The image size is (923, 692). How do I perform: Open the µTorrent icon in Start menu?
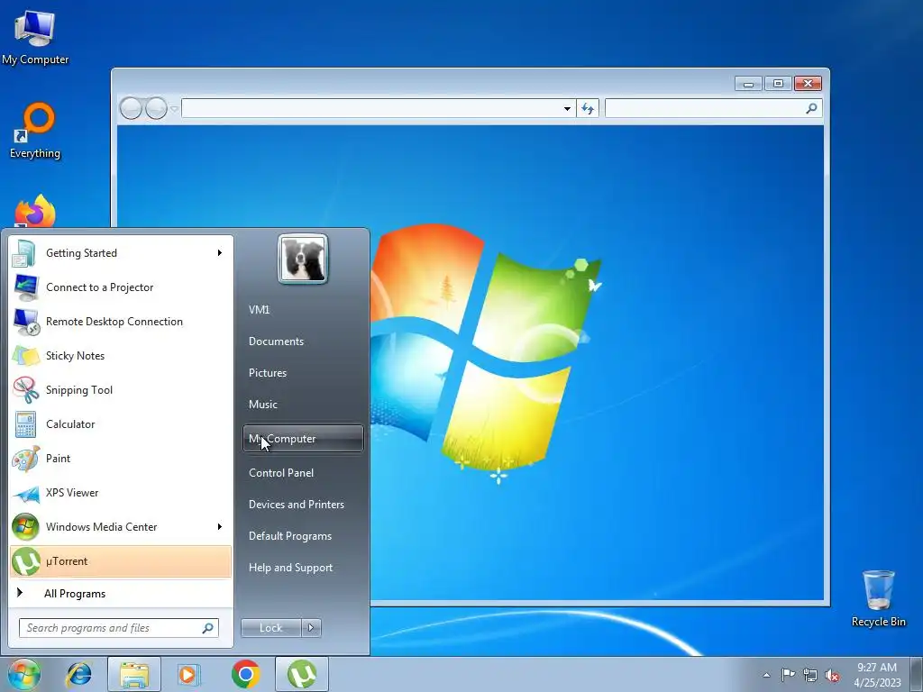[25, 561]
